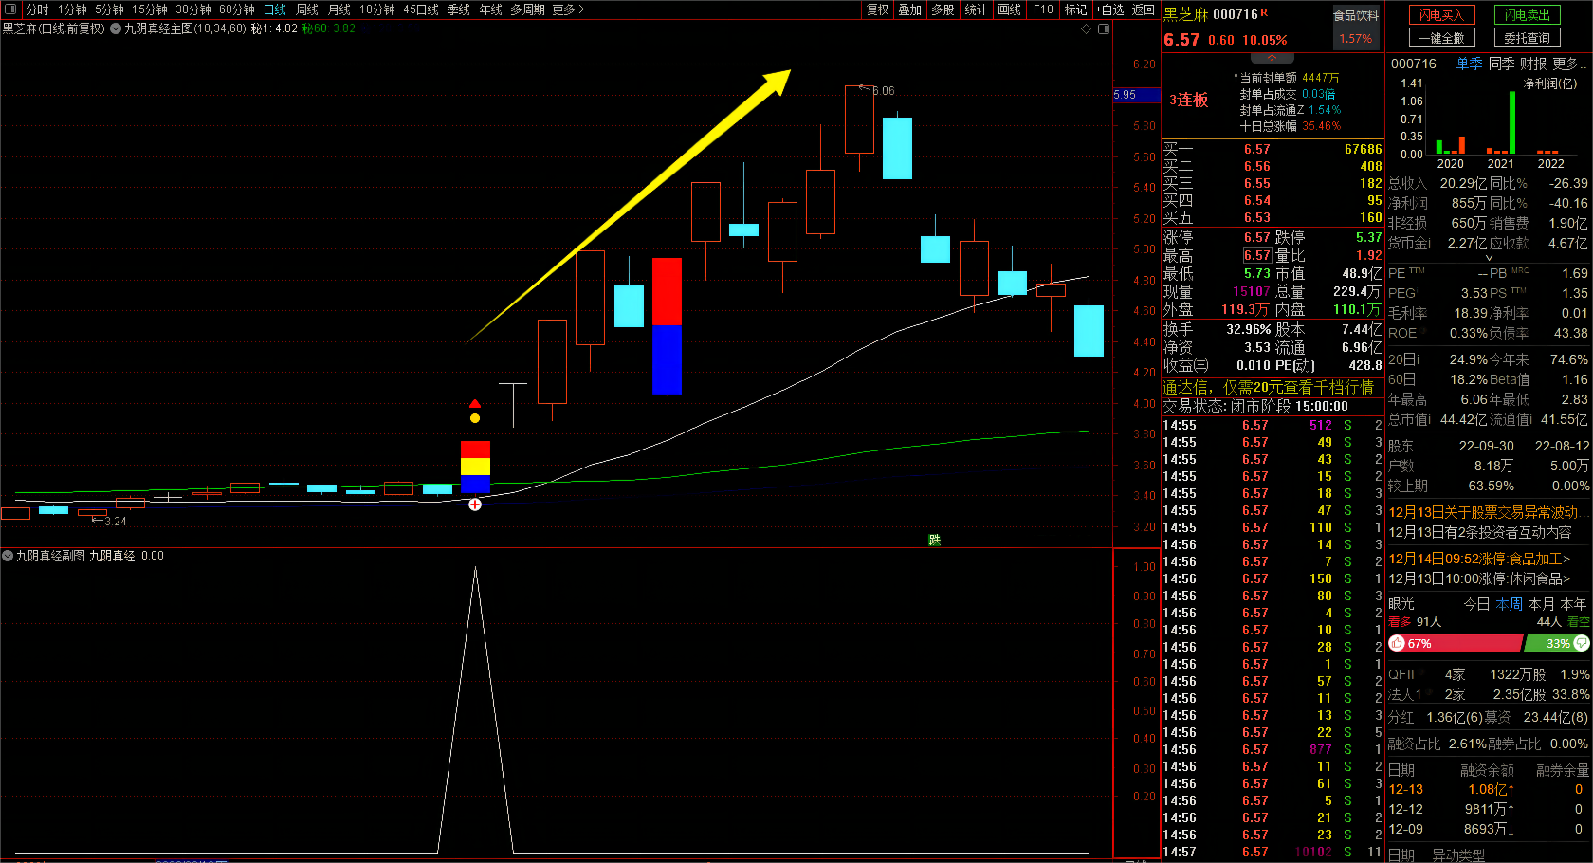1593x863 pixels.
Task: Expand 更多 timeframe options
Action: tap(567, 9)
